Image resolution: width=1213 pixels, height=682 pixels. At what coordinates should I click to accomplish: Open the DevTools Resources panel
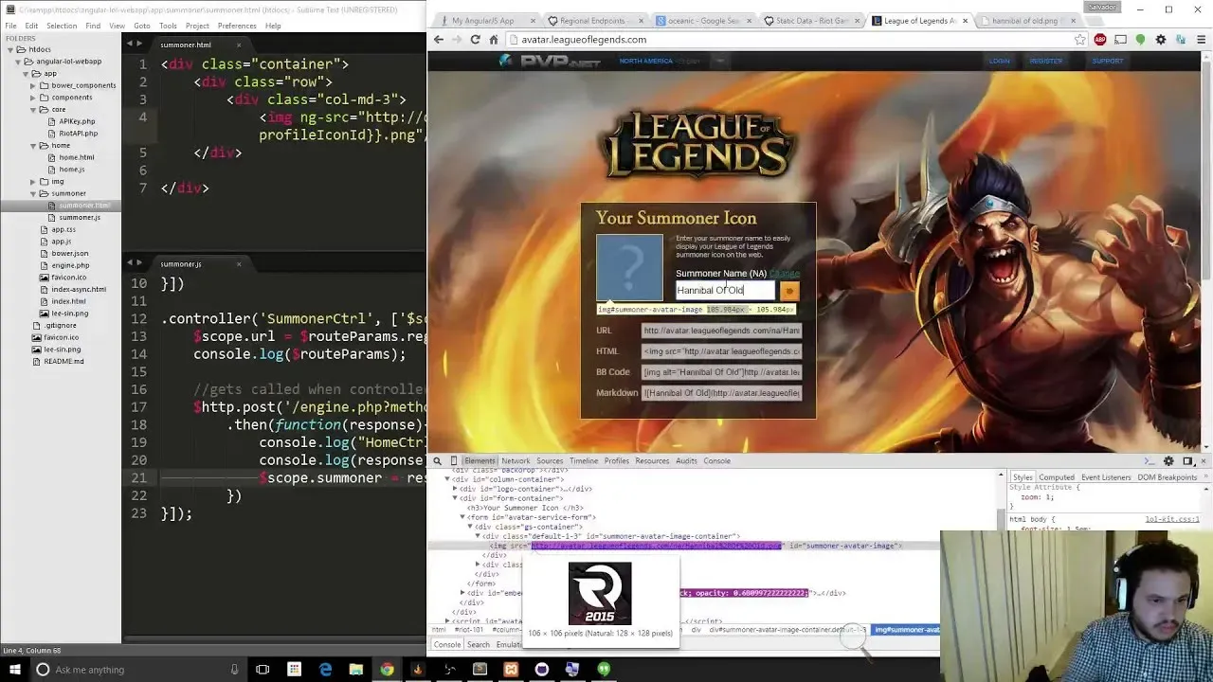652,461
